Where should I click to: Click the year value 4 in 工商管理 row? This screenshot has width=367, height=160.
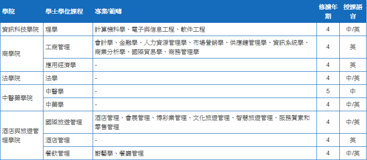click(328, 47)
